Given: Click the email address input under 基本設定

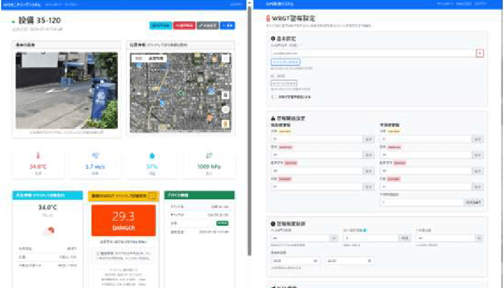Looking at the screenshot, I should tap(373, 53).
